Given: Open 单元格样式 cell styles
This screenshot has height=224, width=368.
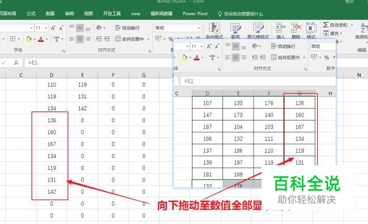Looking at the screenshot, I should pos(258,31).
